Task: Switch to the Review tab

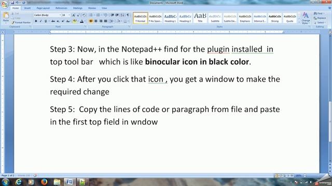Action: pos(92,8)
